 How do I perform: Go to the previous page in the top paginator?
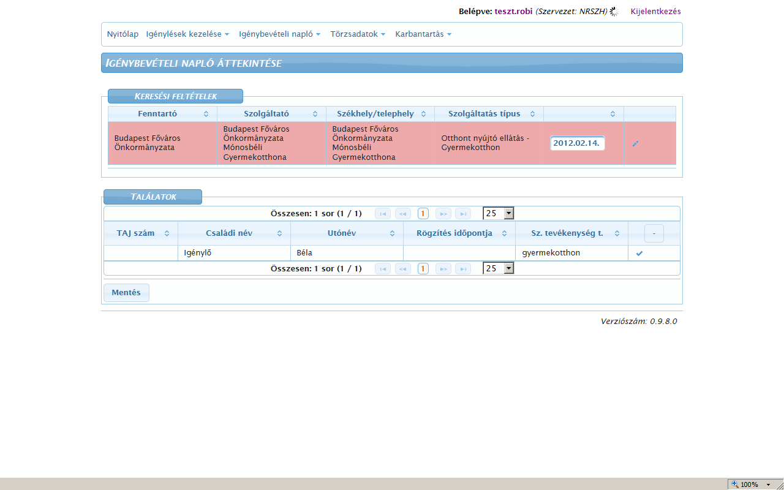tap(403, 213)
